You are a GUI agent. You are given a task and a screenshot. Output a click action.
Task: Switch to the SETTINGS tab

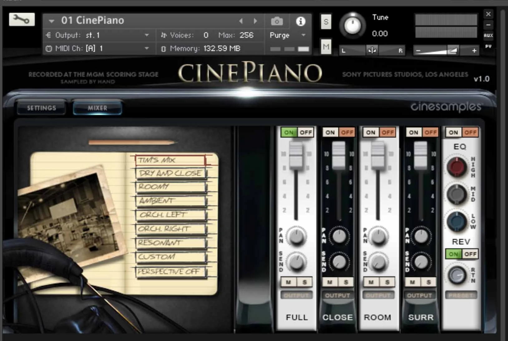(x=42, y=108)
